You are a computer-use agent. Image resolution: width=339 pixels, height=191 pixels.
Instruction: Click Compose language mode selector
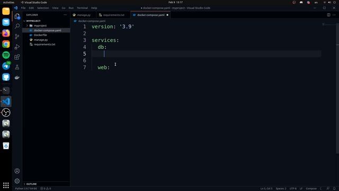click(x=311, y=189)
